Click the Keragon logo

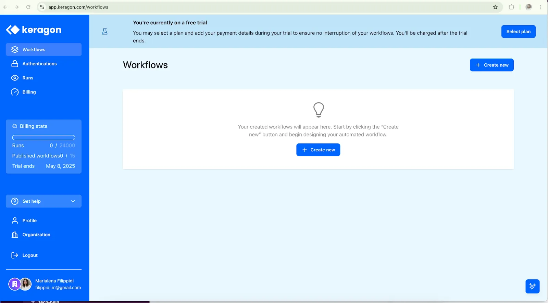coord(34,30)
